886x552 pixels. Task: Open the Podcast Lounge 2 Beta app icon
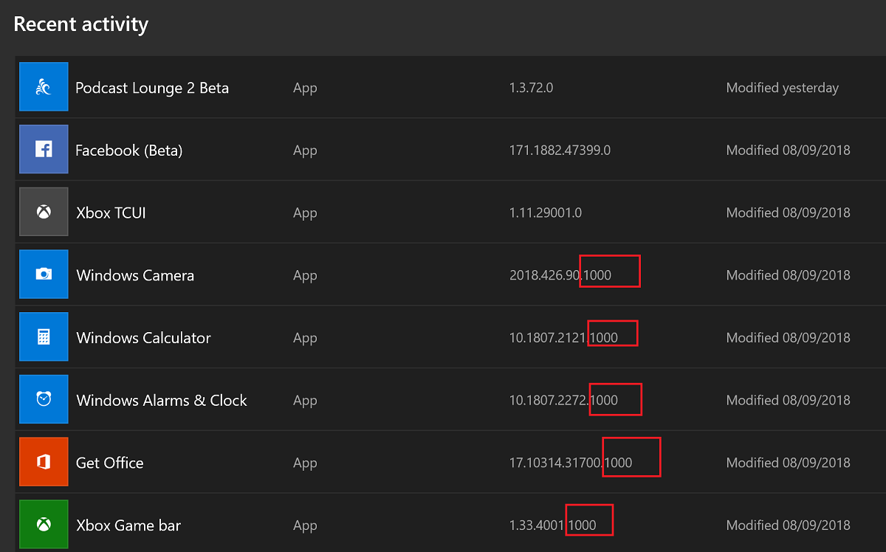coord(44,87)
